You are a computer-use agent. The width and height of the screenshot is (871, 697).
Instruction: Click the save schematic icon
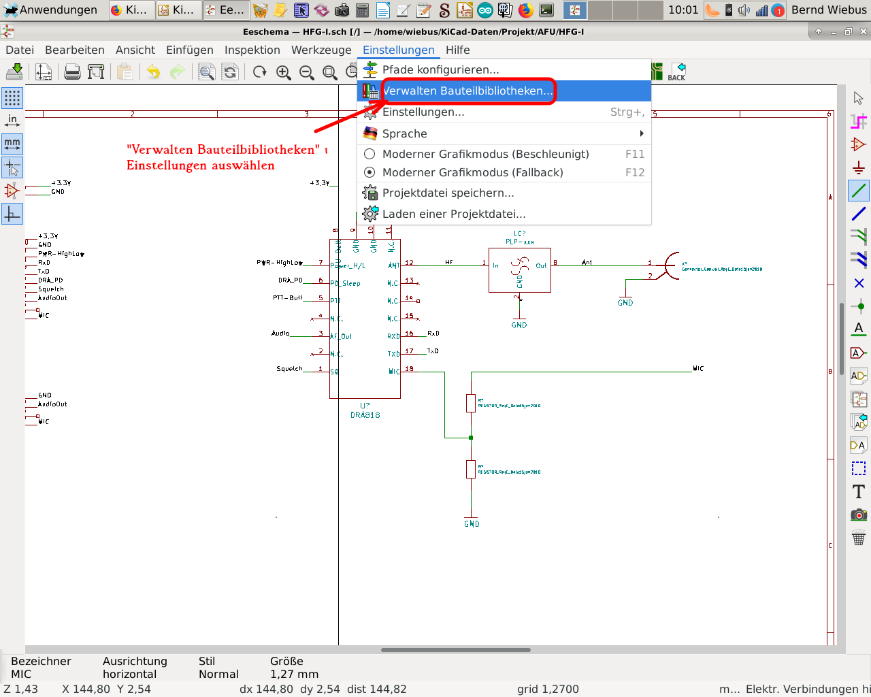[x=14, y=71]
